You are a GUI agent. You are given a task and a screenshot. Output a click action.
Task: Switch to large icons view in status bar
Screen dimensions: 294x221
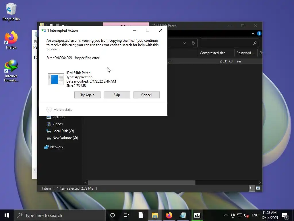[258, 188]
